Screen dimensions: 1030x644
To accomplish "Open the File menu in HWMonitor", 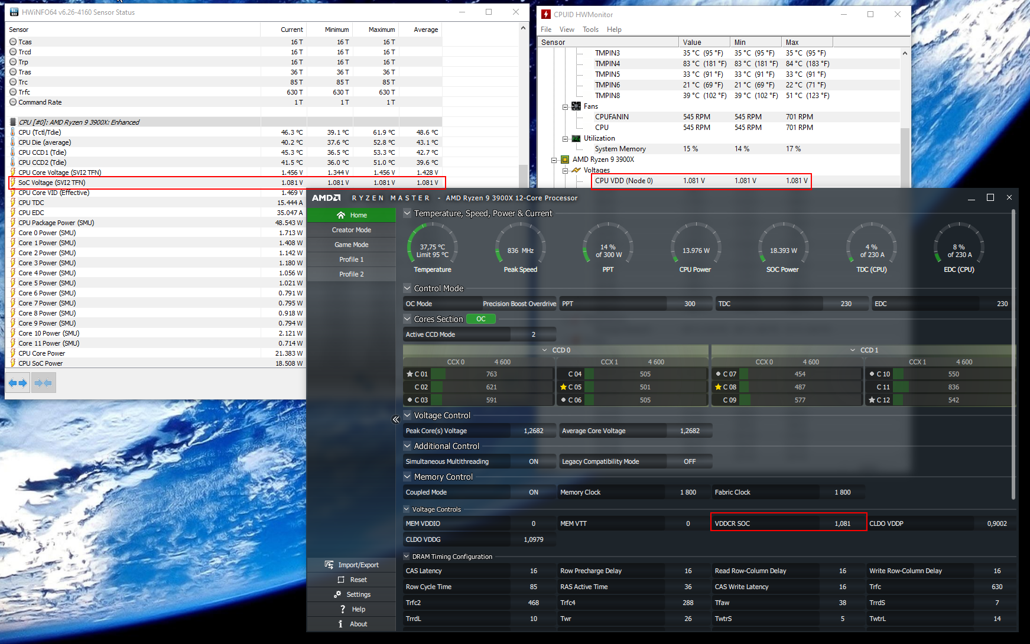I will coord(546,30).
